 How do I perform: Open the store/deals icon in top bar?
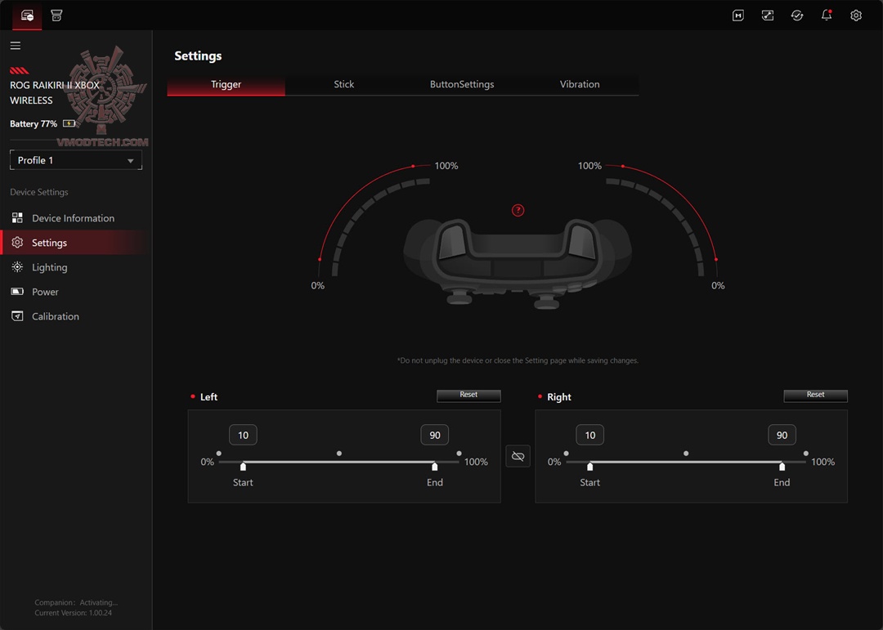coord(56,16)
